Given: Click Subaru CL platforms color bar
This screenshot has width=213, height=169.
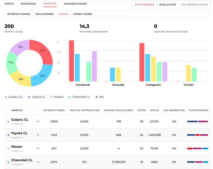Looking at the screenshot, I should tap(198, 121).
